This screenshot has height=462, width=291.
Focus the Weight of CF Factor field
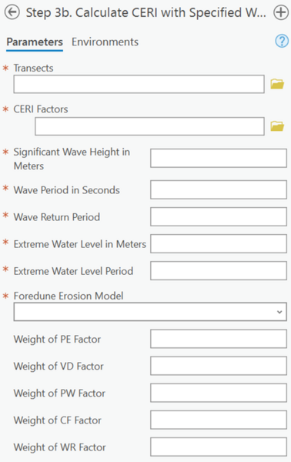[x=219, y=420]
